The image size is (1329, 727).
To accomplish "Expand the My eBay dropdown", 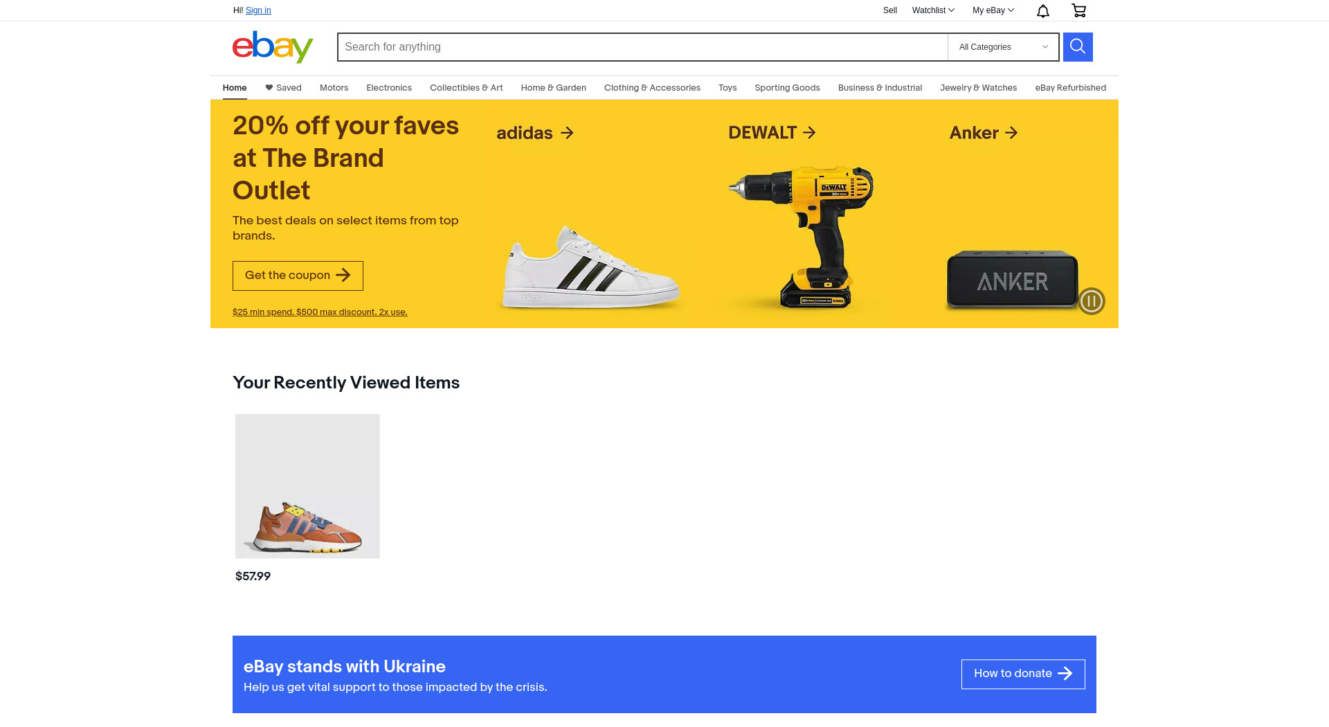I will point(993,10).
